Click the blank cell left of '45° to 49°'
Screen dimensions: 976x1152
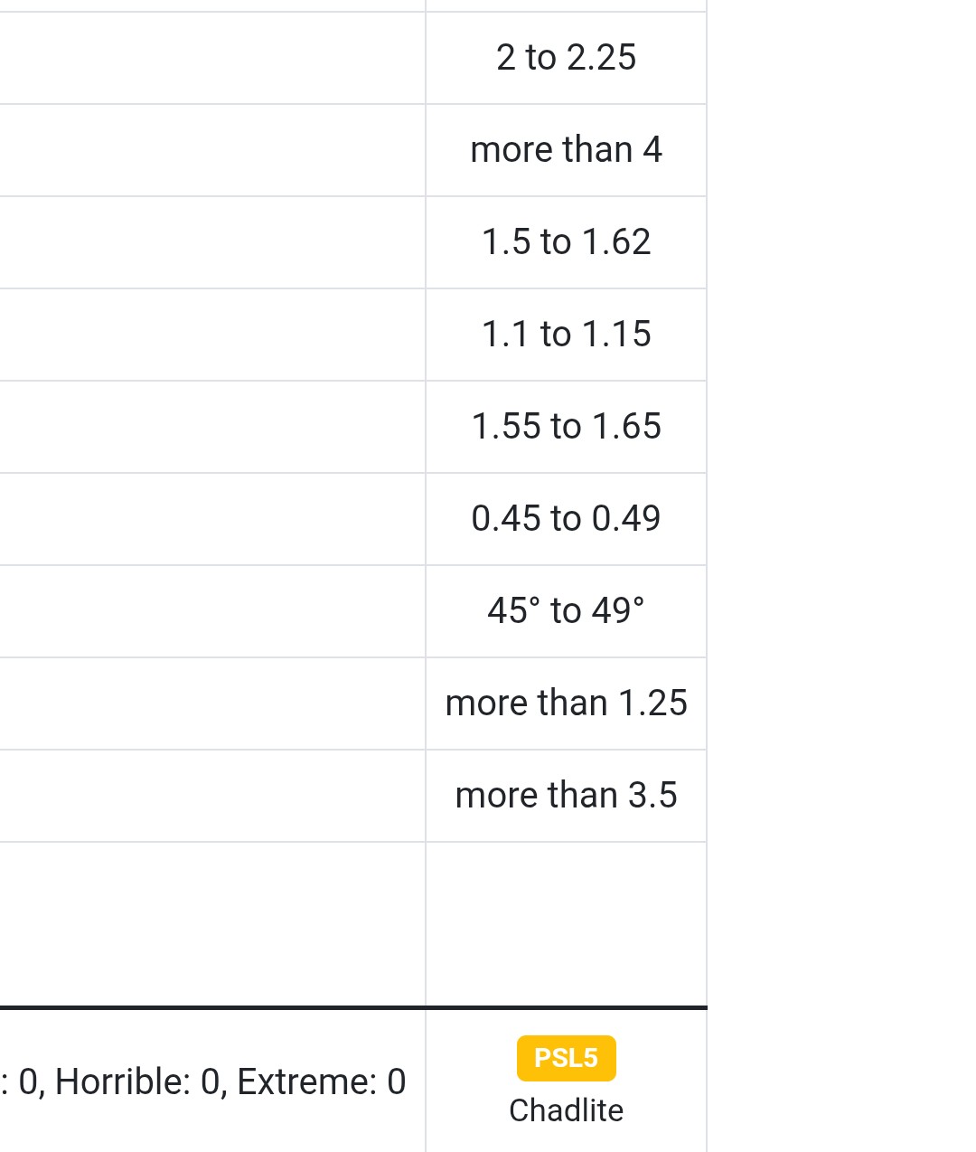(212, 611)
